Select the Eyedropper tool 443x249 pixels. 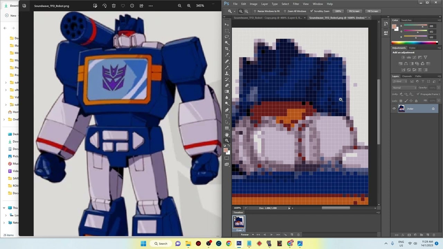coord(227,55)
